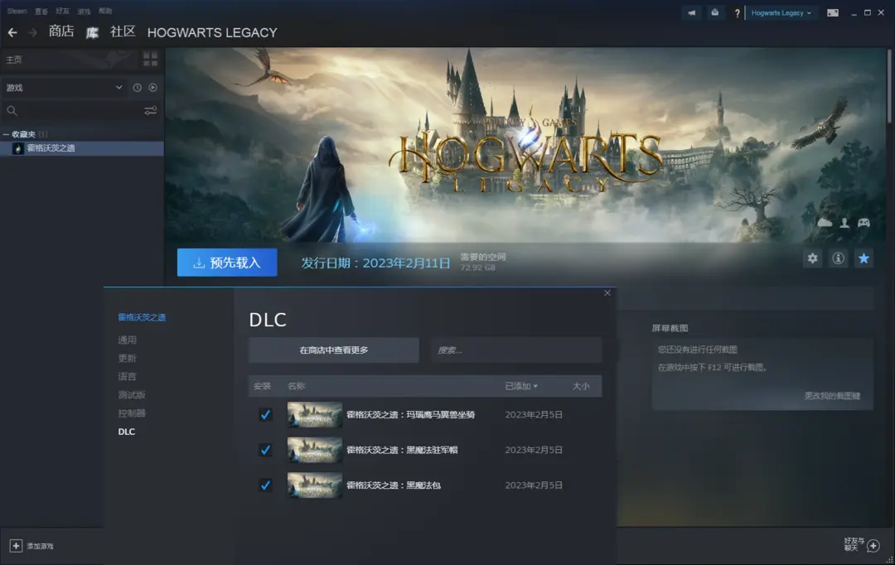Select 控制器 in properties sidebar
The image size is (895, 565).
coord(132,413)
